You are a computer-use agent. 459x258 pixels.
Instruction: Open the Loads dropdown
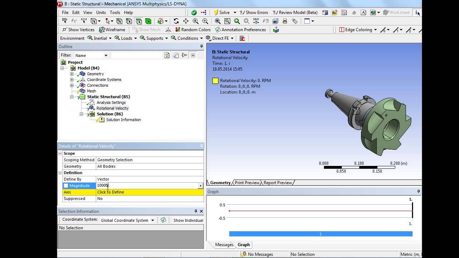click(x=126, y=38)
